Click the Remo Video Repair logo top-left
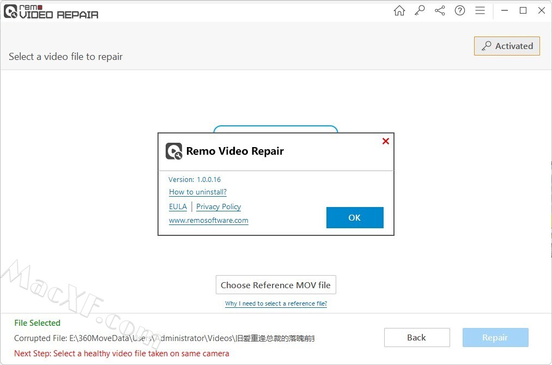 click(51, 11)
